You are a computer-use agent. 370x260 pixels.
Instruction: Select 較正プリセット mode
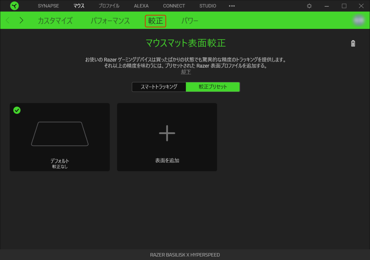coord(213,87)
